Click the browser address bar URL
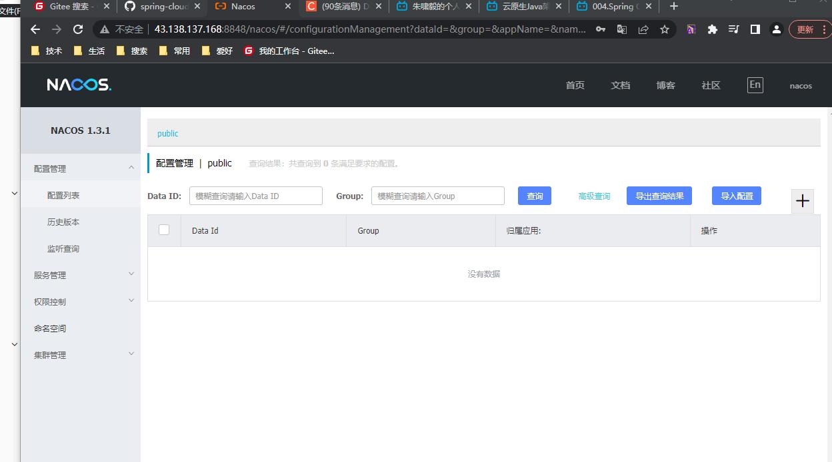This screenshot has height=462, width=832. (x=370, y=29)
